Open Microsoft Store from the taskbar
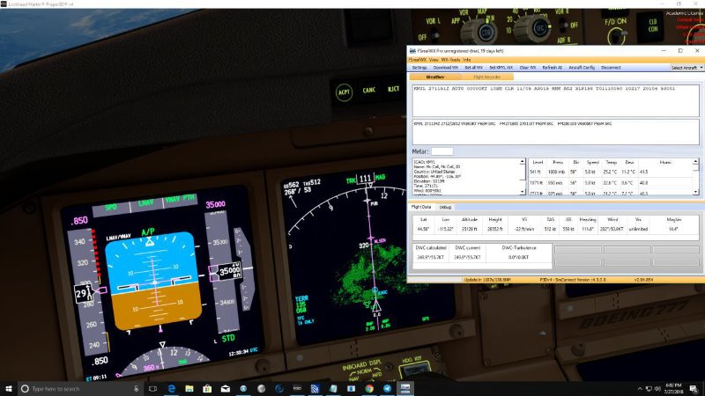Viewport: 705px width, 396px height. (x=207, y=389)
